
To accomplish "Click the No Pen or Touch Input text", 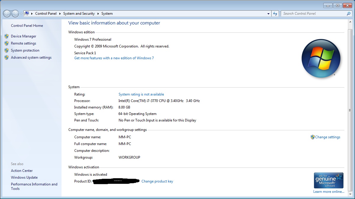I will (x=157, y=120).
